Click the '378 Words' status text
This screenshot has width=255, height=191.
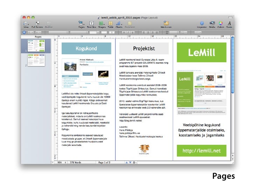[75, 162]
